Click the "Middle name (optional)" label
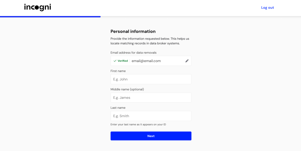301x151 pixels. [x=127, y=89]
